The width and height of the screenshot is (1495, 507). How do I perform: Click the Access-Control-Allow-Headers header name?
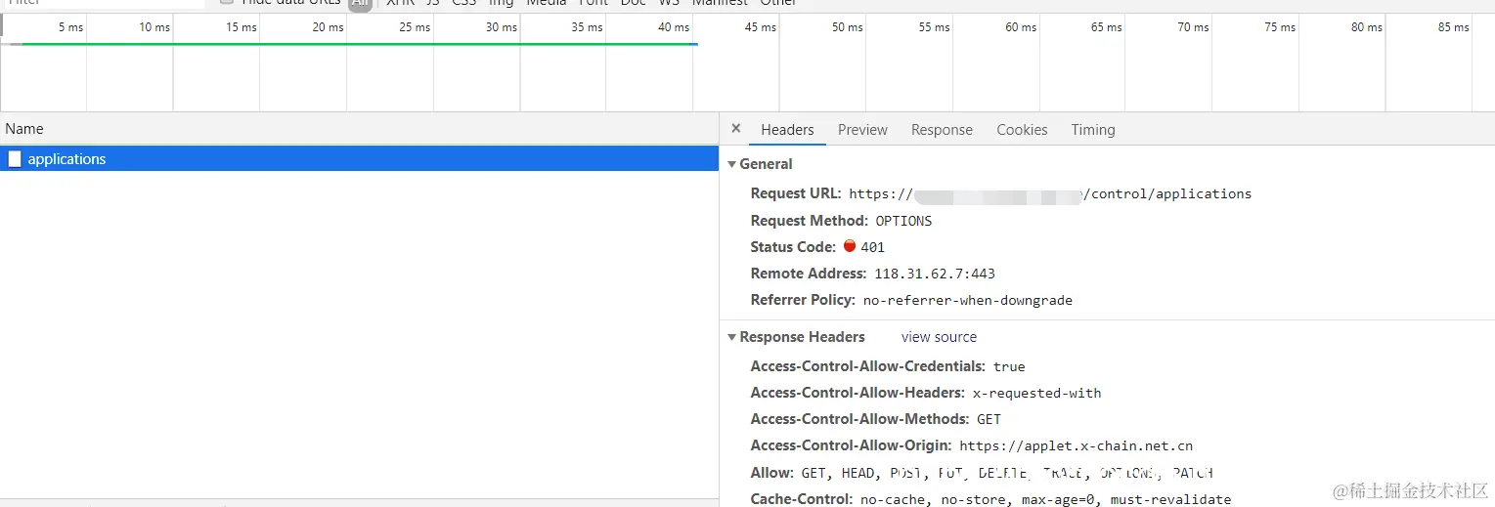(857, 393)
